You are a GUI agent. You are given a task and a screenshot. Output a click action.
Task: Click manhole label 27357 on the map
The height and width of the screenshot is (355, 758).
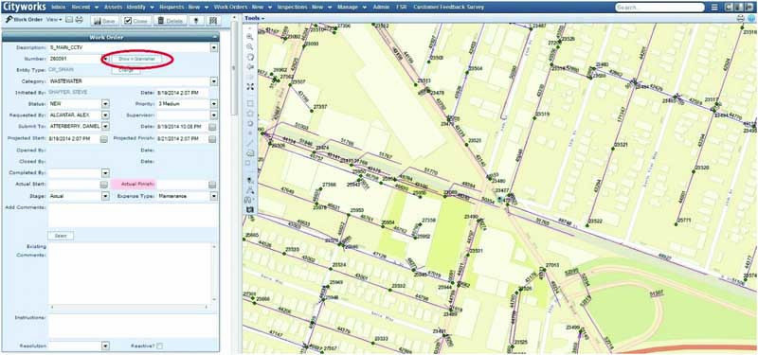320,106
